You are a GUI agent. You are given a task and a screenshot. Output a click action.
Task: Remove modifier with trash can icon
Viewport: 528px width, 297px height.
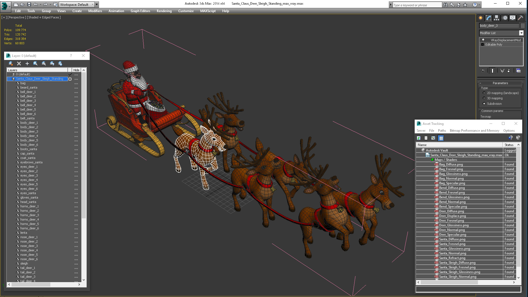coord(508,71)
